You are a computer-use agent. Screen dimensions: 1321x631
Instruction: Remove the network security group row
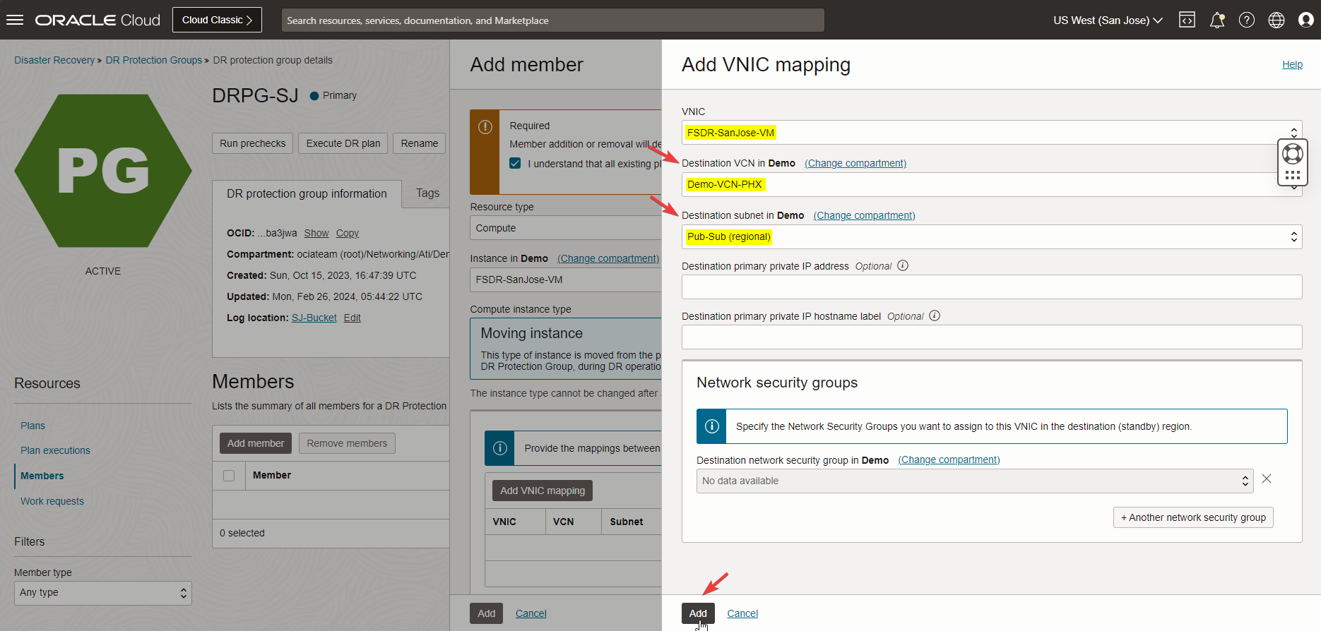(x=1267, y=479)
